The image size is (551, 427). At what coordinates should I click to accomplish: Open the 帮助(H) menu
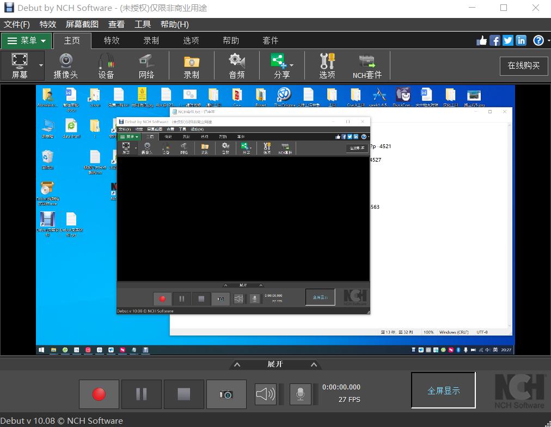[175, 25]
